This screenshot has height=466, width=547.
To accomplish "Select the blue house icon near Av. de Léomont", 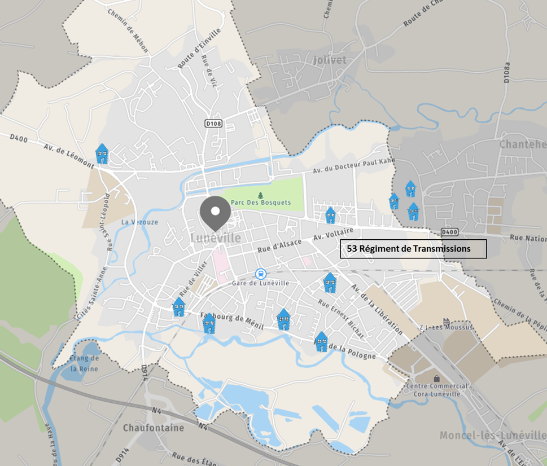I will (x=102, y=153).
